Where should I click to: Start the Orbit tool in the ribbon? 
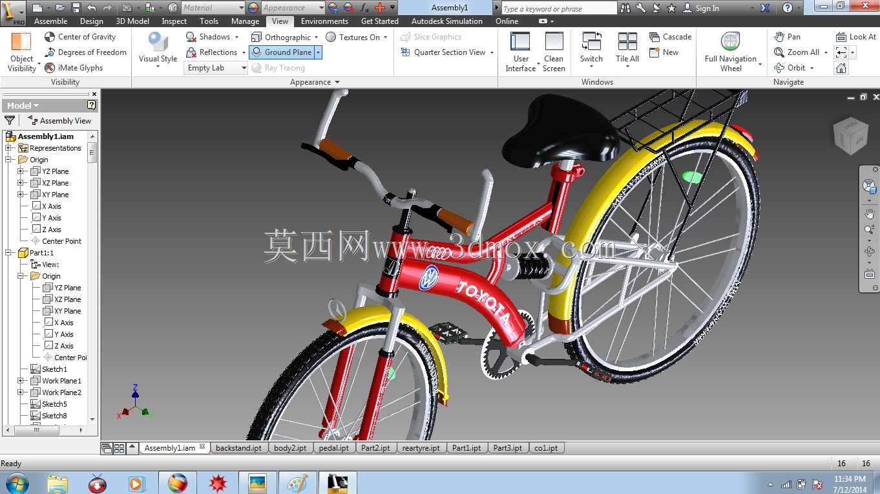(790, 68)
